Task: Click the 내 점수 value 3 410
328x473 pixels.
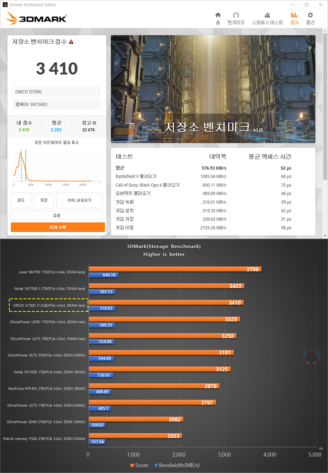Action: (x=23, y=130)
